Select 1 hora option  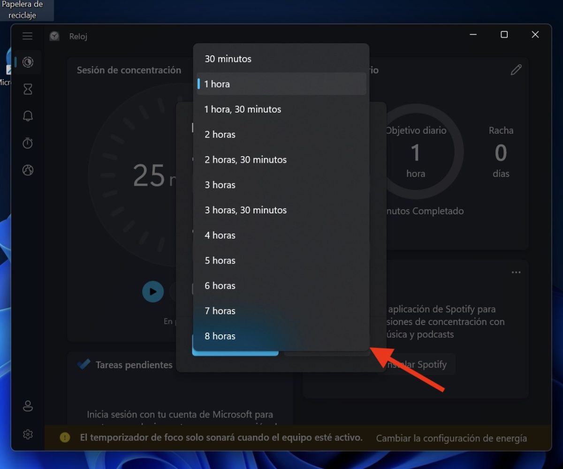point(281,84)
